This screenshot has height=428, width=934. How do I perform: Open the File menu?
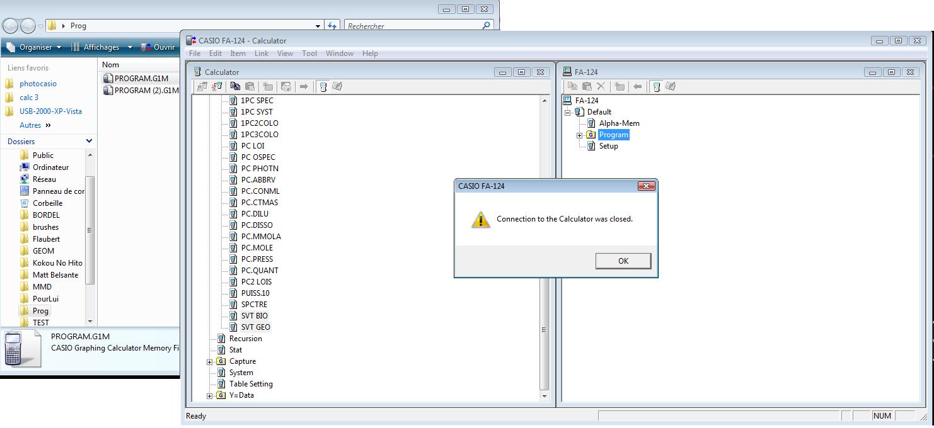click(x=195, y=53)
